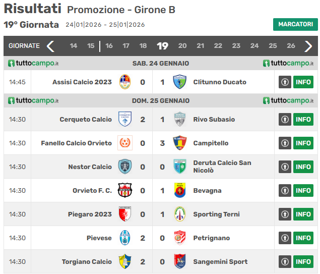This screenshot has height=274, width=320.
Task: Open INFO for Nestor Calcio match
Action: coord(303,167)
